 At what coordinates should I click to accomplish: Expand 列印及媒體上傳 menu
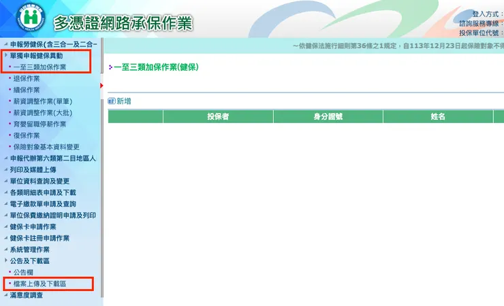point(33,170)
